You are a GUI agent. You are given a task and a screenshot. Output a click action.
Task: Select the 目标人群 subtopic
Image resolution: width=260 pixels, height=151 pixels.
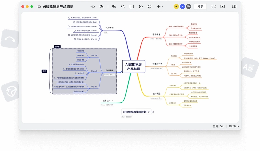click(94, 55)
